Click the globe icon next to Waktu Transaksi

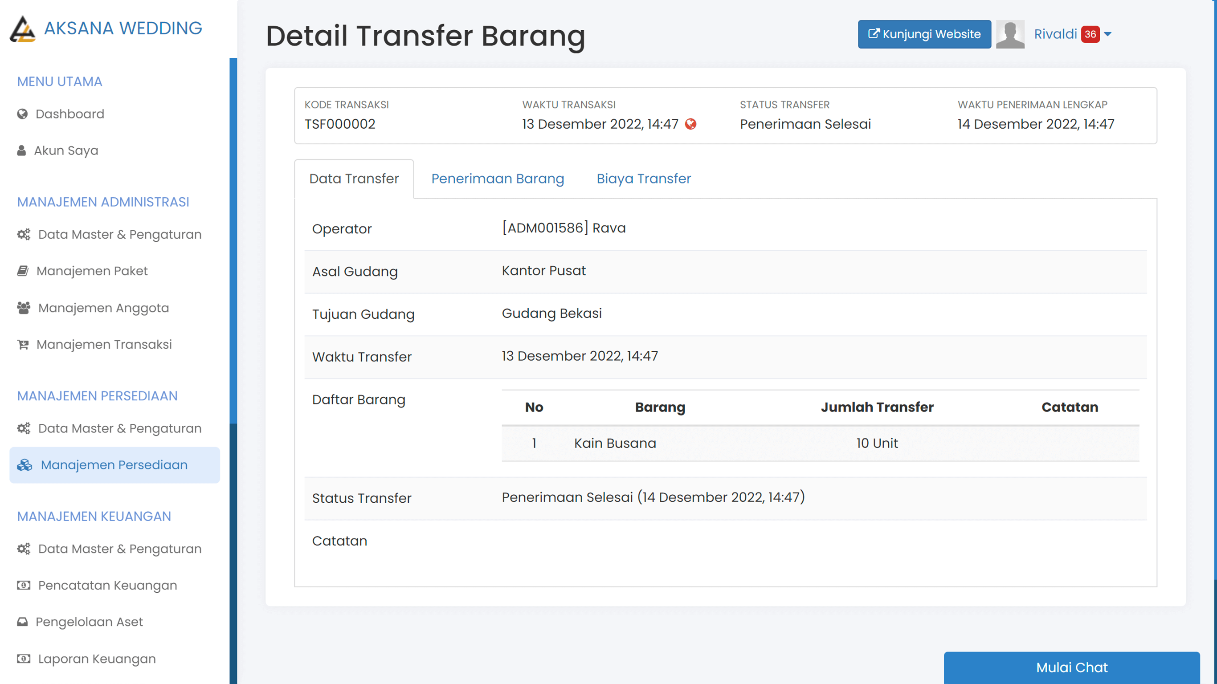(692, 124)
